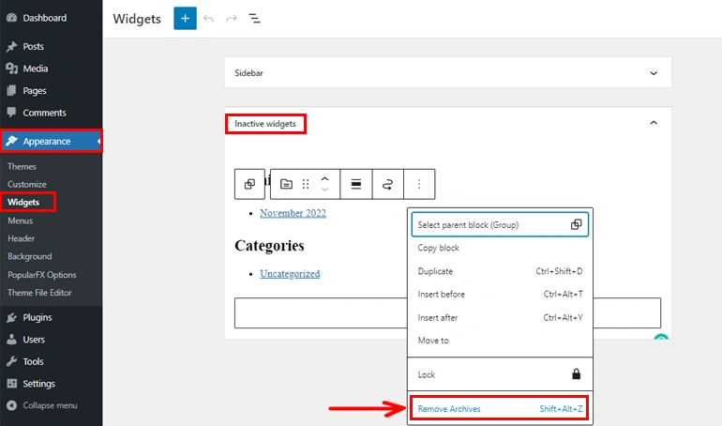Open Background submenu item
Viewport: 722px width, 426px height.
pos(29,256)
